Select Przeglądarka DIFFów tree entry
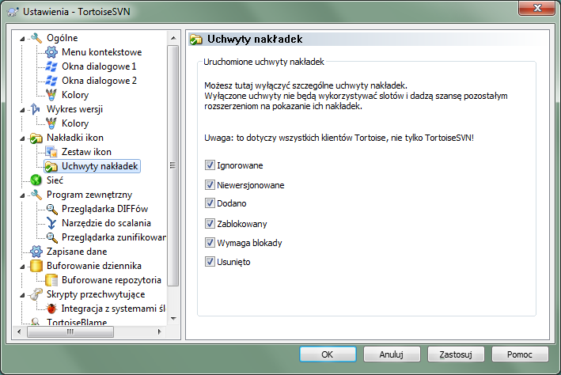Image resolution: width=561 pixels, height=375 pixels. coord(104,209)
